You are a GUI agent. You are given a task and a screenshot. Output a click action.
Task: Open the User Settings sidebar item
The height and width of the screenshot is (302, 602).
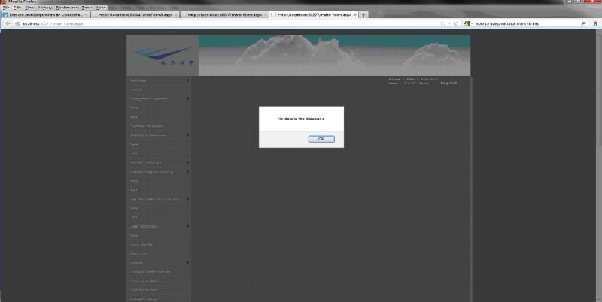pyautogui.click(x=159, y=227)
